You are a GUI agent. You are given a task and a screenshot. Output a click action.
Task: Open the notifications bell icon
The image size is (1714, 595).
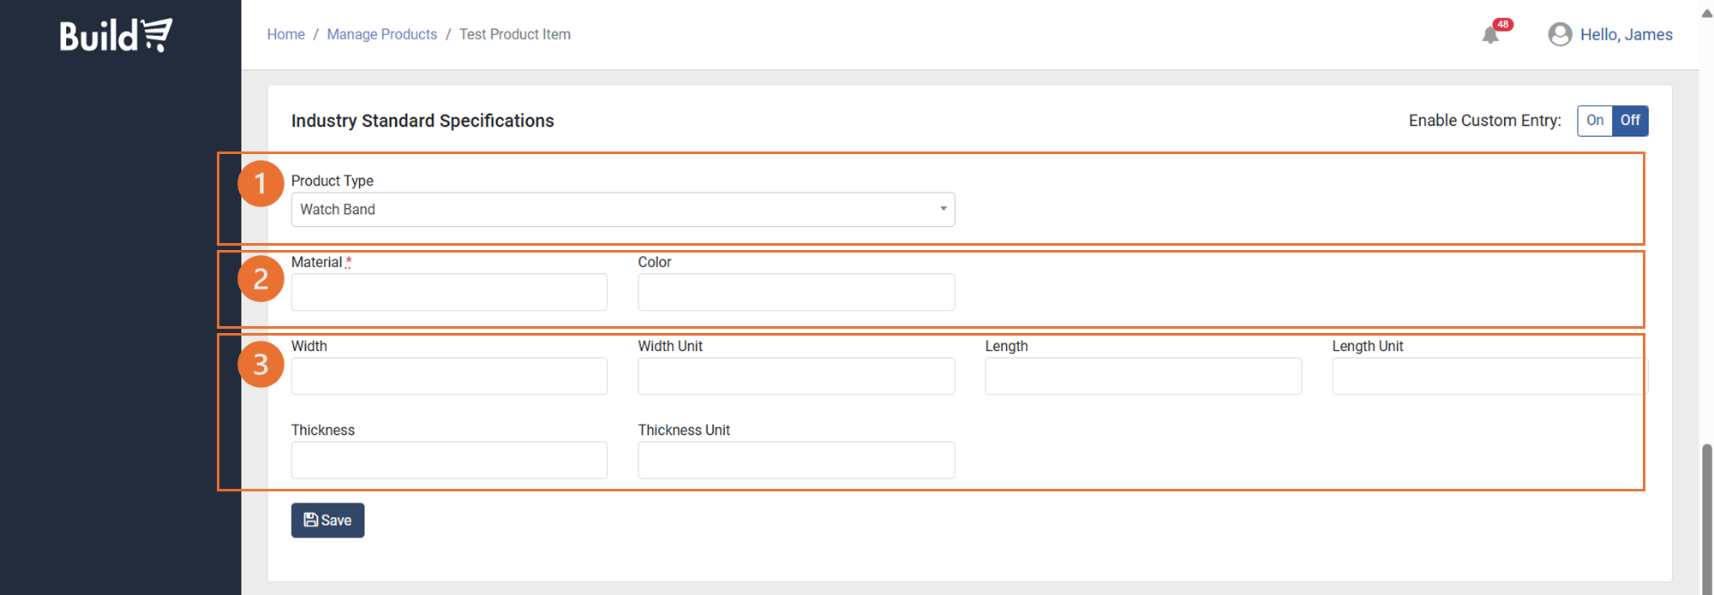[1490, 35]
